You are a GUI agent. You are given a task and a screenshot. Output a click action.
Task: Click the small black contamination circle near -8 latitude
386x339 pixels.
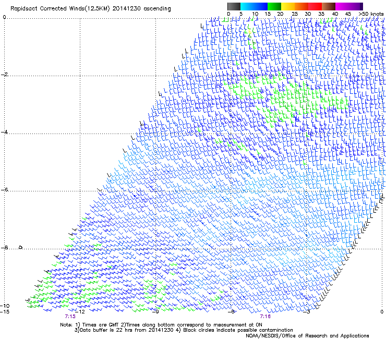[x=21, y=247]
